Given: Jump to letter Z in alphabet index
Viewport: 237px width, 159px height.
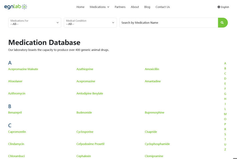Looking at the screenshot, I should click(225, 150).
